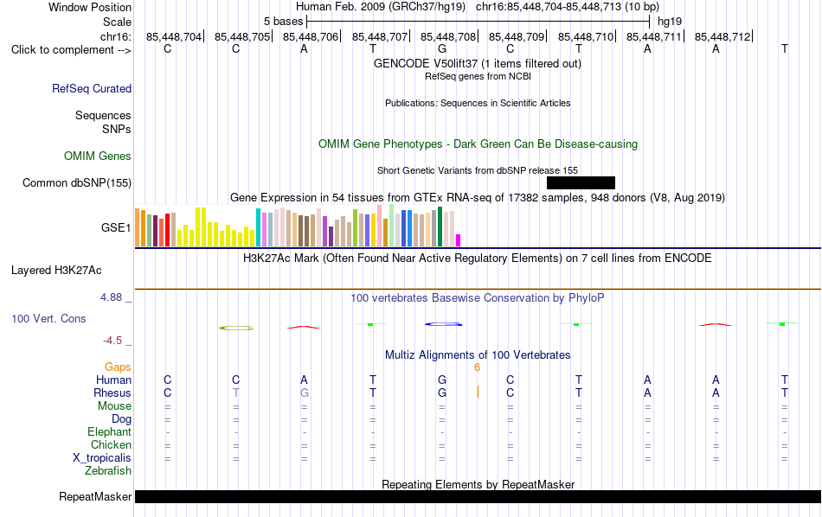Click the Elephant alignment row label
822x517 pixels.
click(x=109, y=432)
